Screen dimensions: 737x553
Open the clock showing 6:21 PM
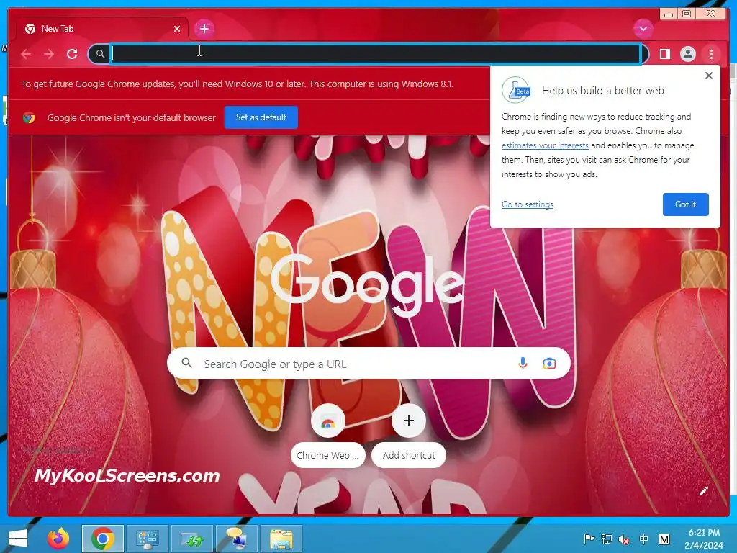point(704,539)
